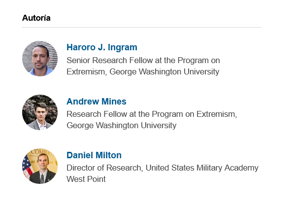
Task: Select the round photo beside Daniel Milton
Action: (40, 166)
